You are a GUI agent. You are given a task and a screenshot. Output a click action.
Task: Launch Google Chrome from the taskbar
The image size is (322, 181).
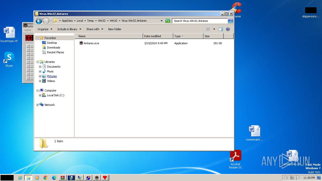pyautogui.click(x=46, y=178)
